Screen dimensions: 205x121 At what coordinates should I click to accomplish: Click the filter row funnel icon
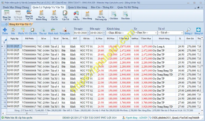[x=4, y=43]
